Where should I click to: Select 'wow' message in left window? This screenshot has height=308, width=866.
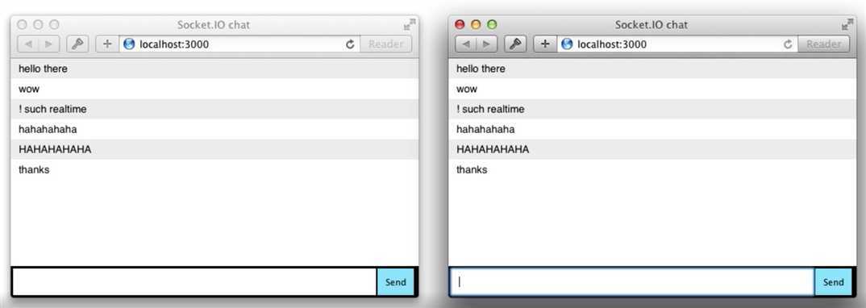click(214, 89)
